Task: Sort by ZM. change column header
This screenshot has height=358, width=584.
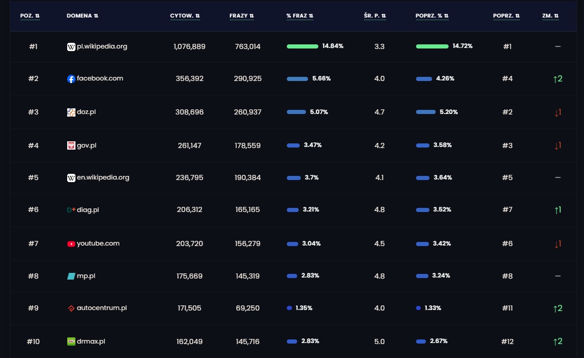Action: click(550, 15)
